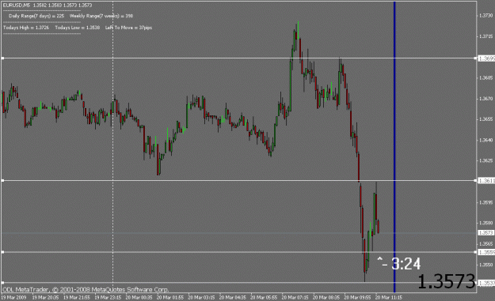Click the 1.3573 current price tag on axis
495x301 pixels.
point(486,233)
